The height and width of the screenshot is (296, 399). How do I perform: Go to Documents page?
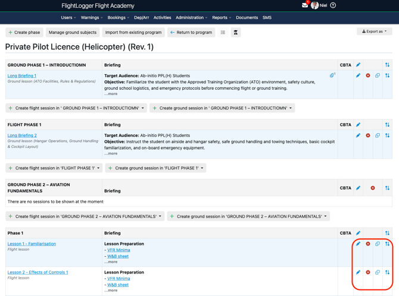coord(247,17)
